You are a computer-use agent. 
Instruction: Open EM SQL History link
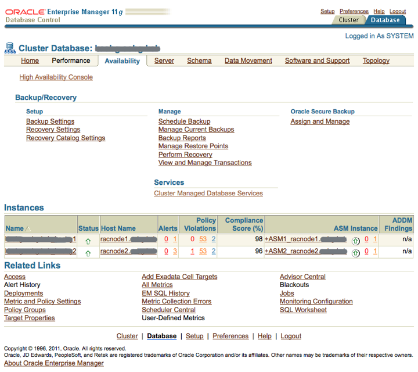click(165, 294)
